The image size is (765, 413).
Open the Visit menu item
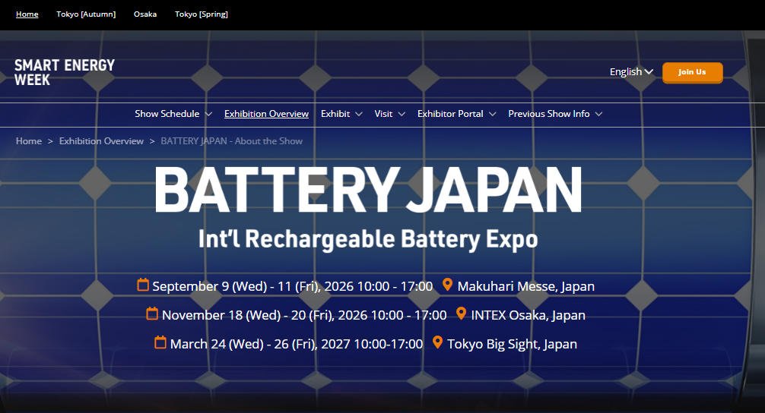point(383,113)
